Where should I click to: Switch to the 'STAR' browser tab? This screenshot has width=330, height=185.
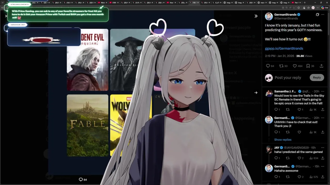tap(114, 3)
